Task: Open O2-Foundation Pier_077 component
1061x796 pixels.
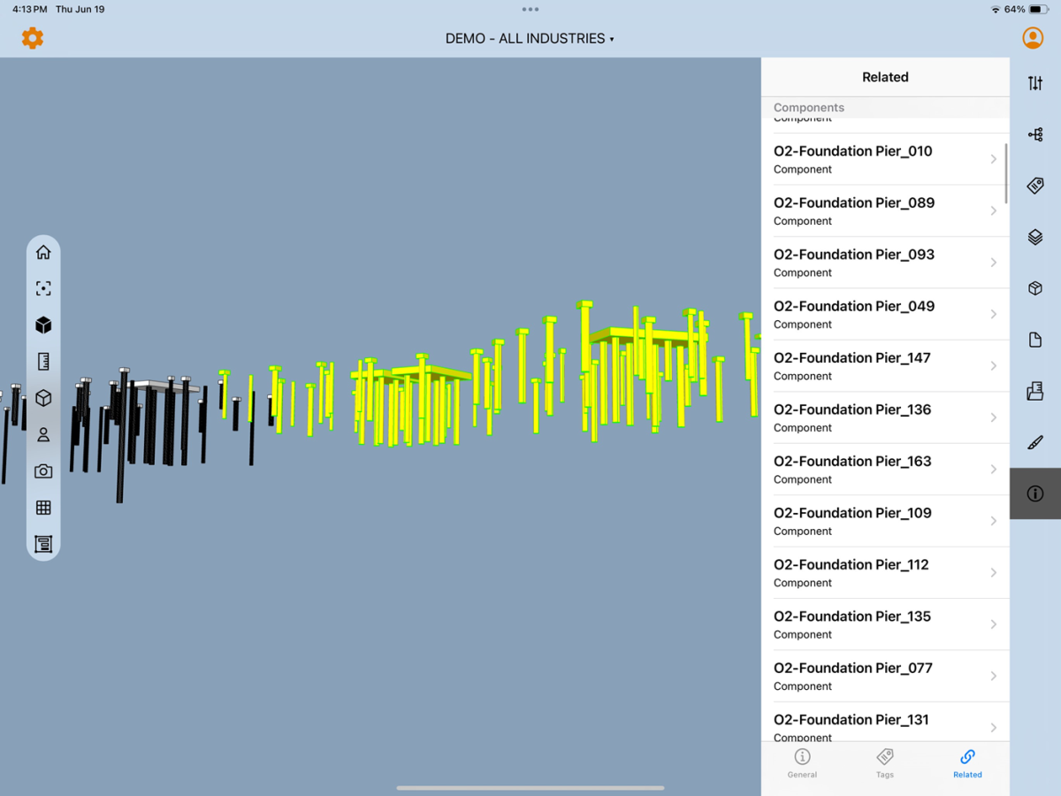Action: coord(885,677)
